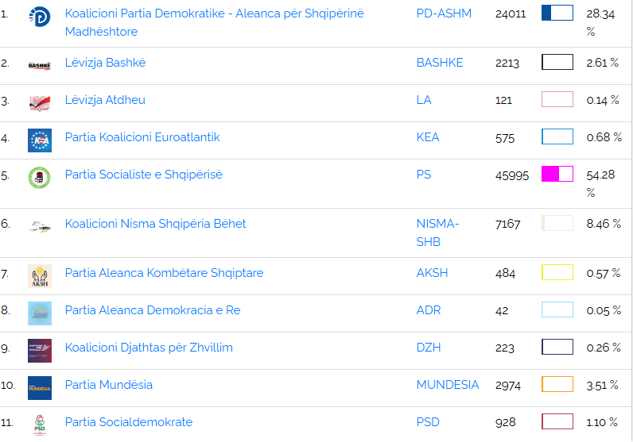Click the Partia Socialiste round logo
The image size is (633, 442).
point(39,177)
